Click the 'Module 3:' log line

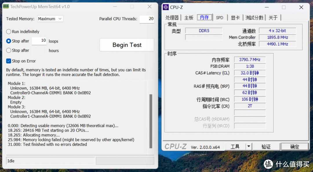17,107
